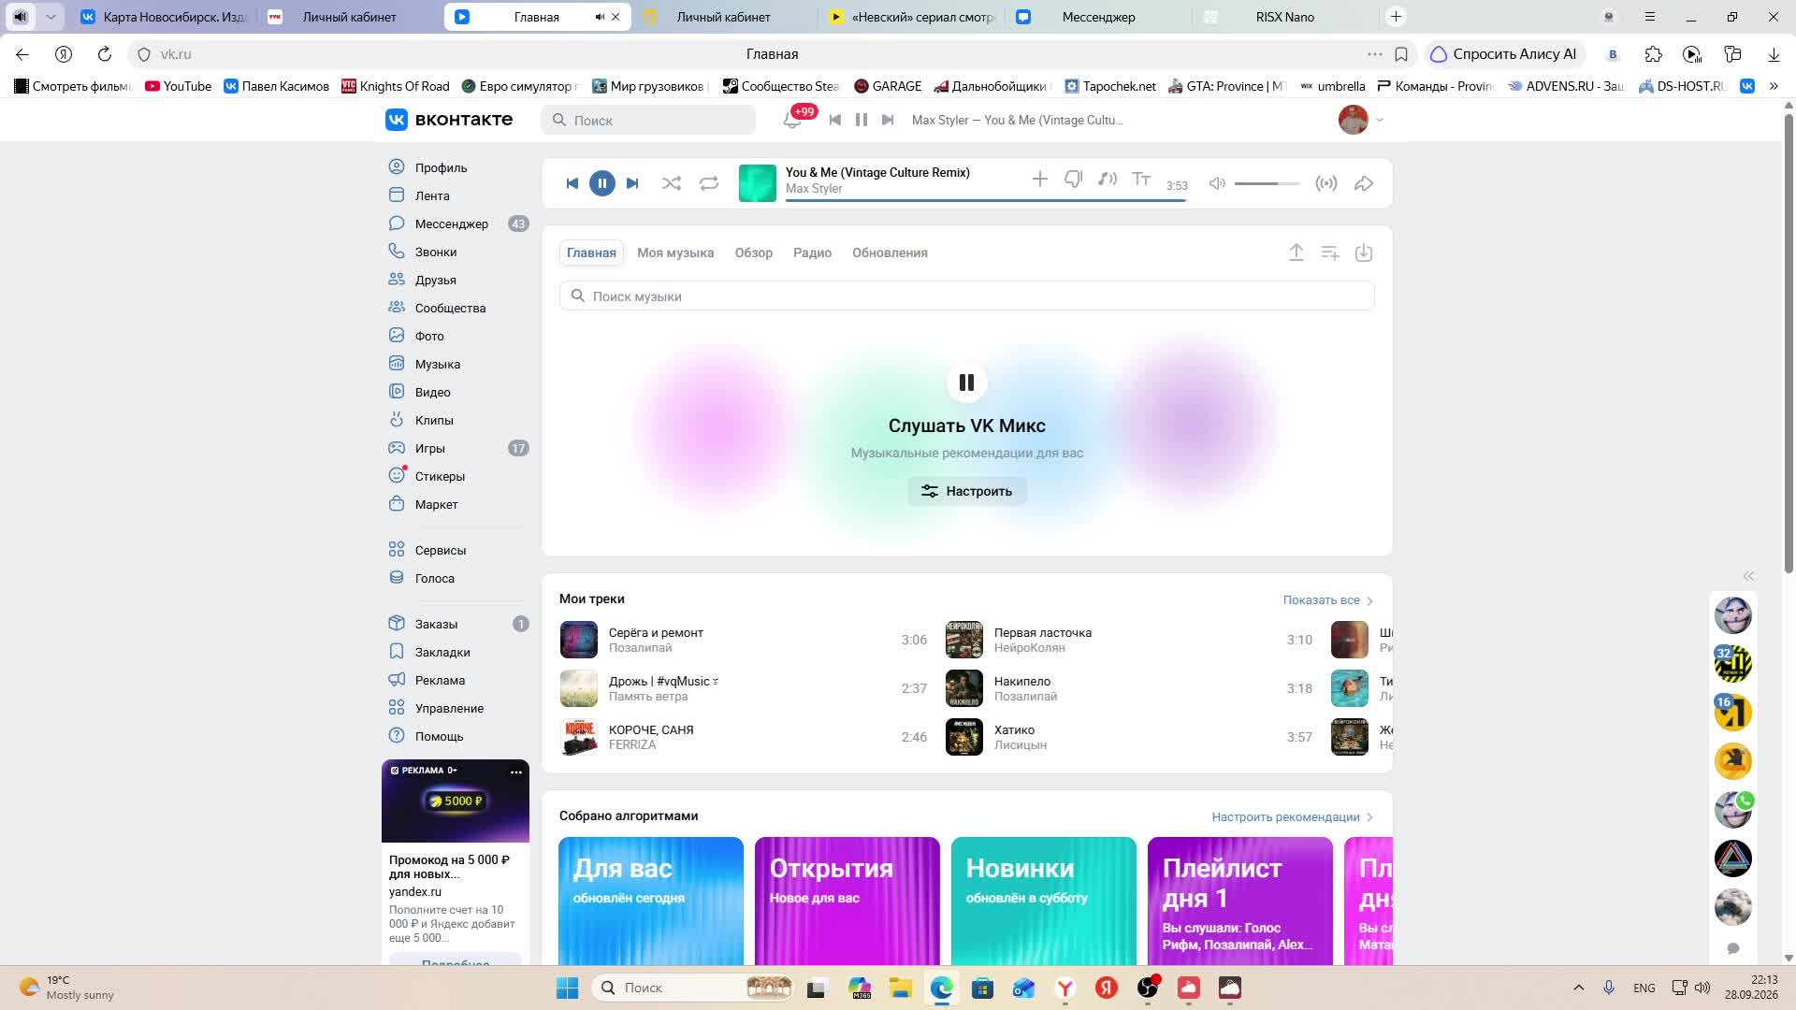Open the Windows Start menu

pos(567,988)
